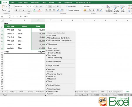Viewport: 132px width, 107px height.
Task: Align text left
Action: click(46, 10)
